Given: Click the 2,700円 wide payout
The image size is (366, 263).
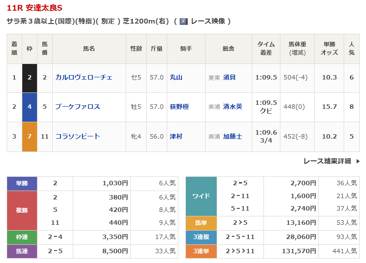Looking at the screenshot, I should (303, 183).
